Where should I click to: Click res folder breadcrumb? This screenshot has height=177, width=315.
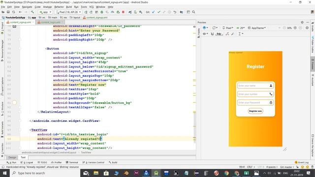63,18
